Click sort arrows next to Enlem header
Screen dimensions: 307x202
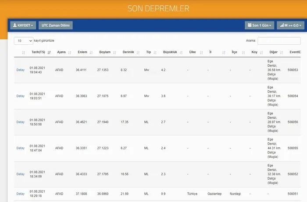pos(91,53)
